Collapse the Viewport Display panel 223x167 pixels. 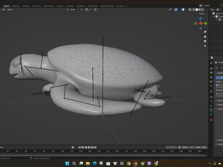[x=216, y=109]
